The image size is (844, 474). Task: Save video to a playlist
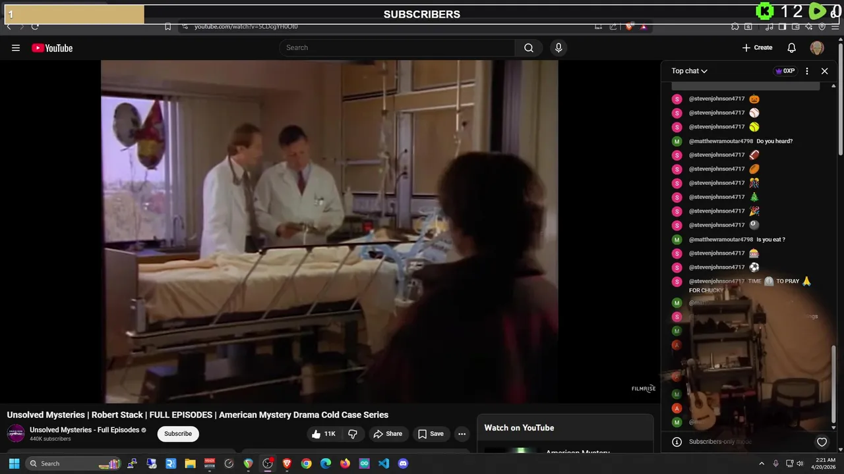tap(431, 434)
